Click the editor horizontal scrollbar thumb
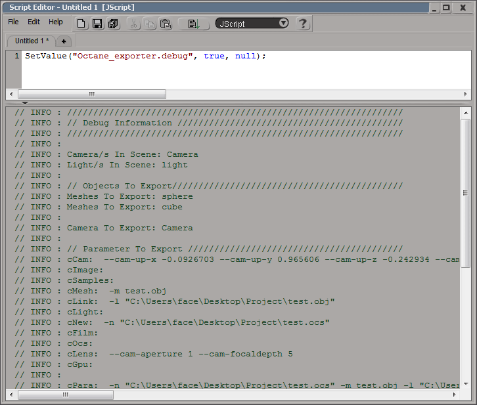 pos(92,94)
